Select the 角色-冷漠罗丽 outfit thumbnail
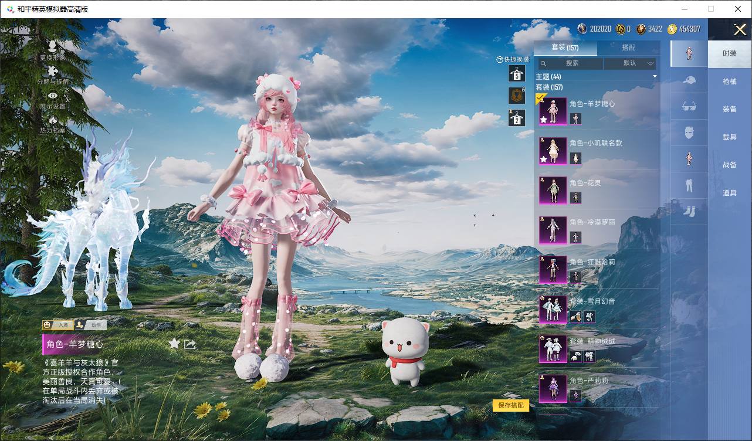Image resolution: width=752 pixels, height=441 pixels. coord(553,230)
